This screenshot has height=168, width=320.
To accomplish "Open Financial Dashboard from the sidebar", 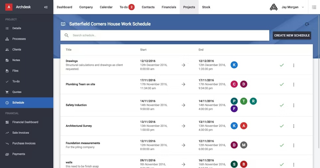I will point(25,122).
